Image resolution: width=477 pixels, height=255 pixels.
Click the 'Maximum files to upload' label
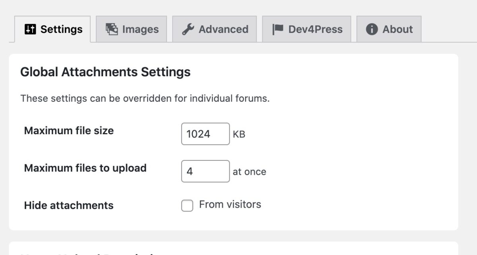point(85,168)
